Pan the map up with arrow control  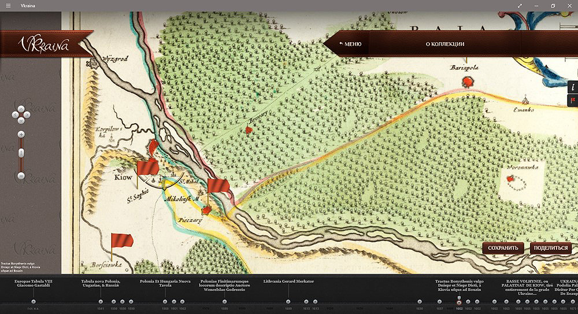point(21,109)
